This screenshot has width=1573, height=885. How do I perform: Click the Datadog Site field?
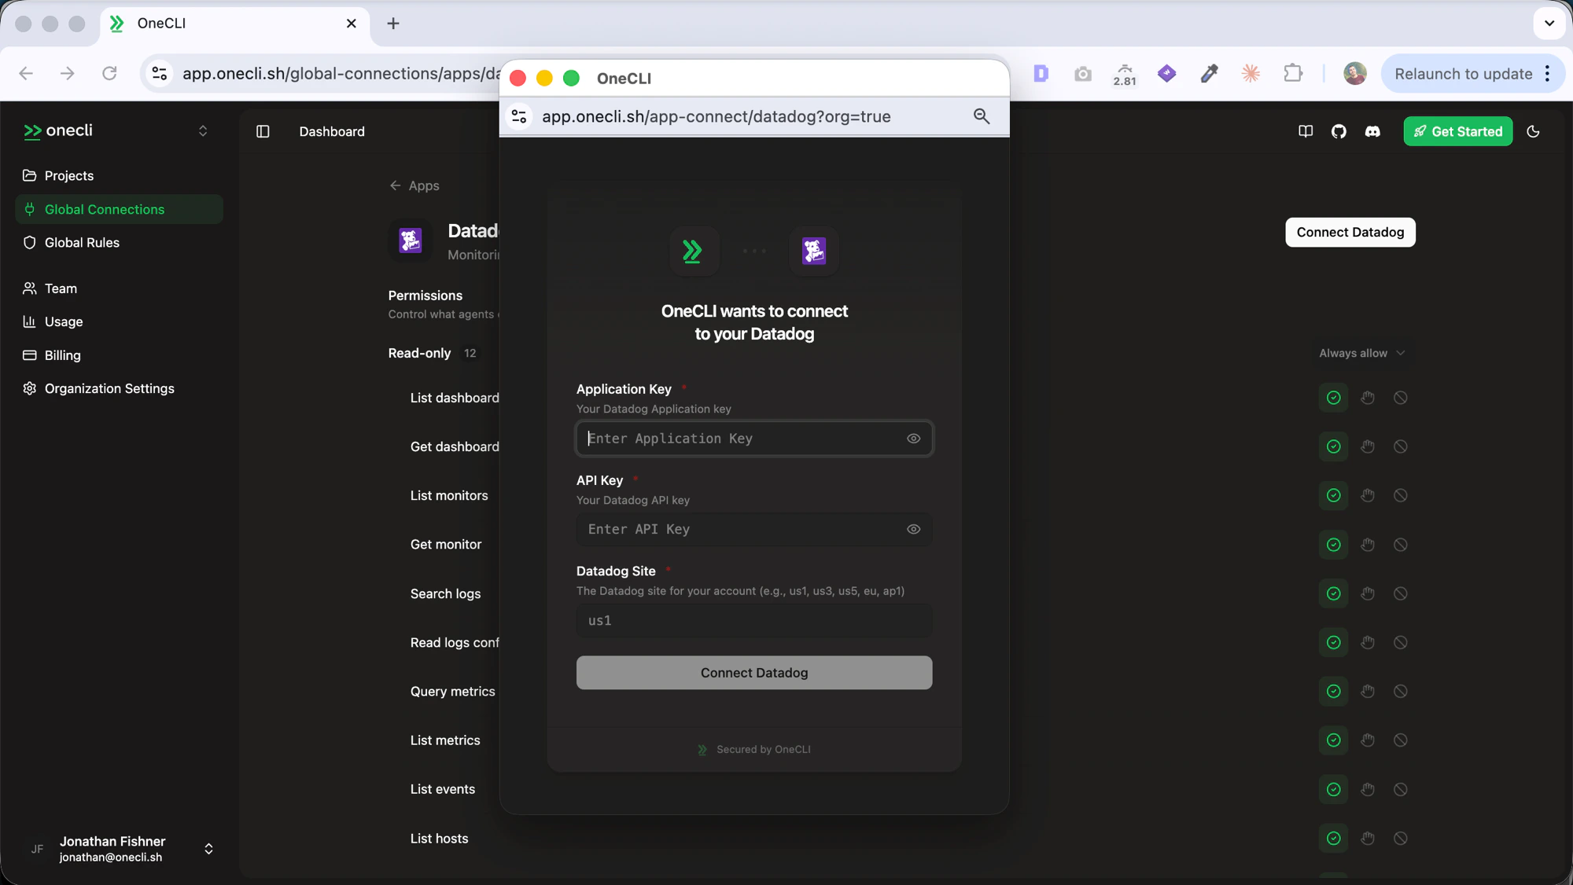(754, 620)
